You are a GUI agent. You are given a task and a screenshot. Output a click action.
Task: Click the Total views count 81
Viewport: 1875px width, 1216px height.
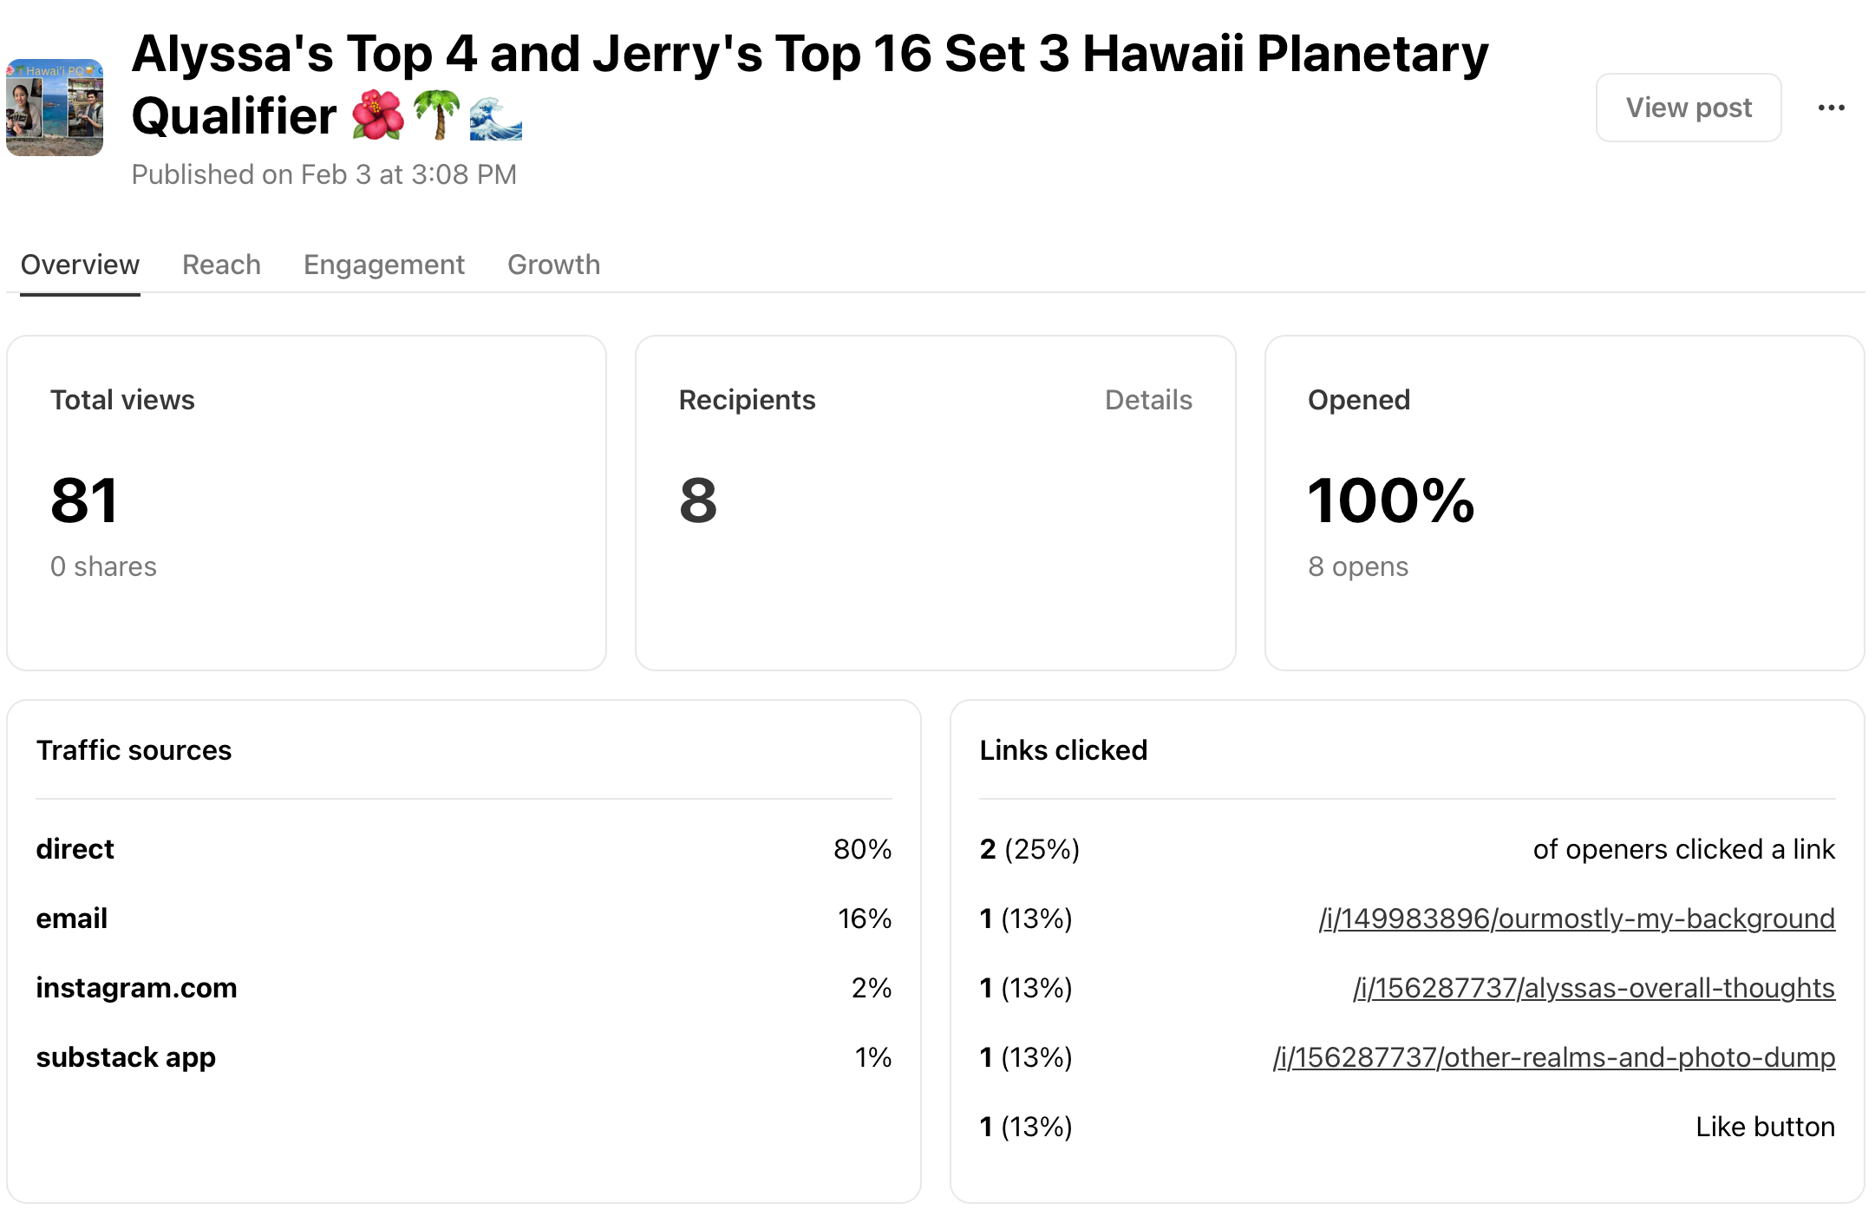pos(84,501)
